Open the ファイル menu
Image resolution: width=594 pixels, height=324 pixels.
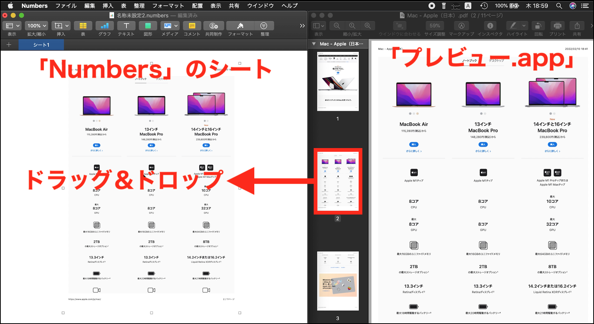(x=66, y=6)
